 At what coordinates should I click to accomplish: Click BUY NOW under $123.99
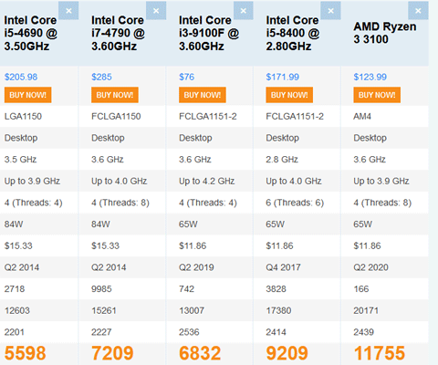click(377, 95)
